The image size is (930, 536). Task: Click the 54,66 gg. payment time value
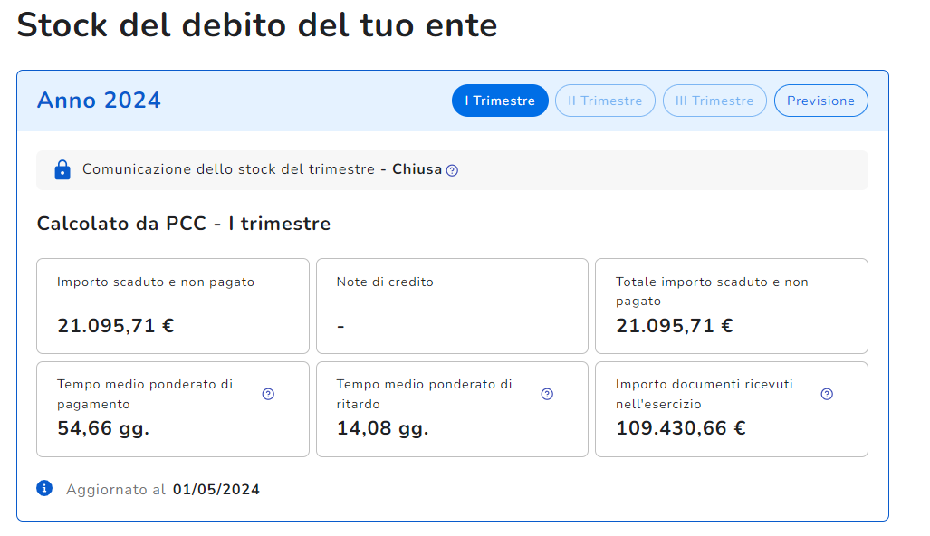103,428
